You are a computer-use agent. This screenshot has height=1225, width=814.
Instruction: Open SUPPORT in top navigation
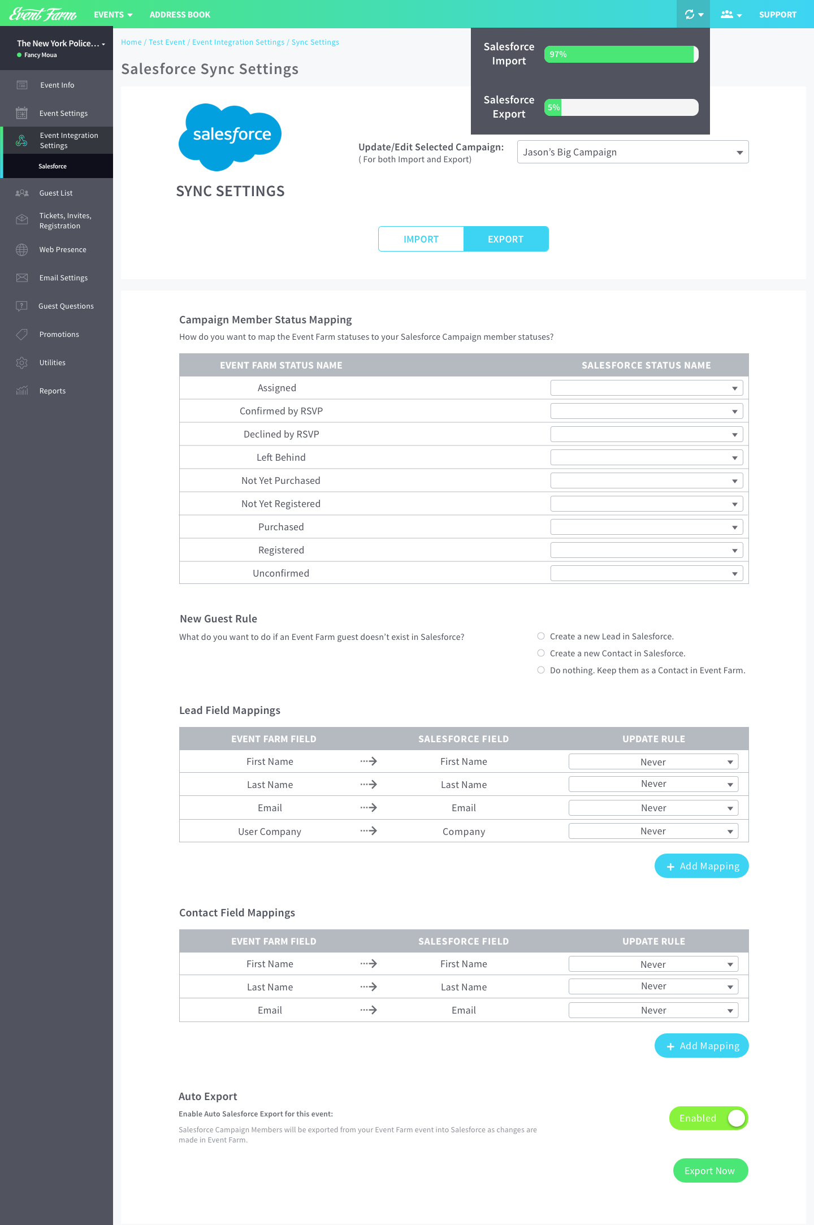tap(778, 15)
